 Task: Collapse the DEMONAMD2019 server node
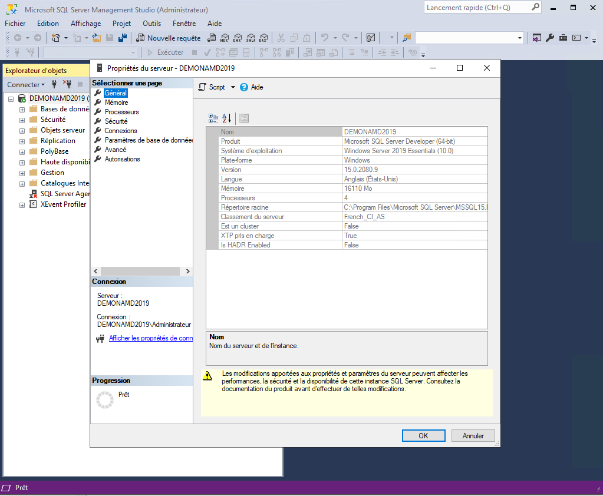tap(11, 98)
